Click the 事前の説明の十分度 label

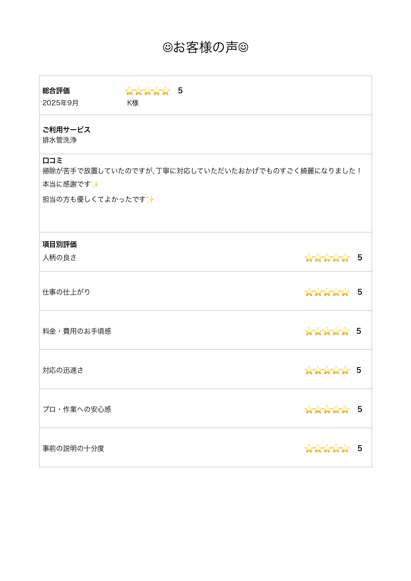[73, 449]
